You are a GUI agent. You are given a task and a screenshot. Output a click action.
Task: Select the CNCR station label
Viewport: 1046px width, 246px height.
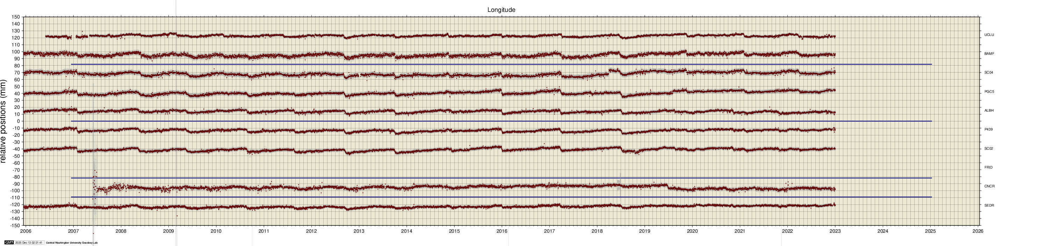click(x=989, y=186)
